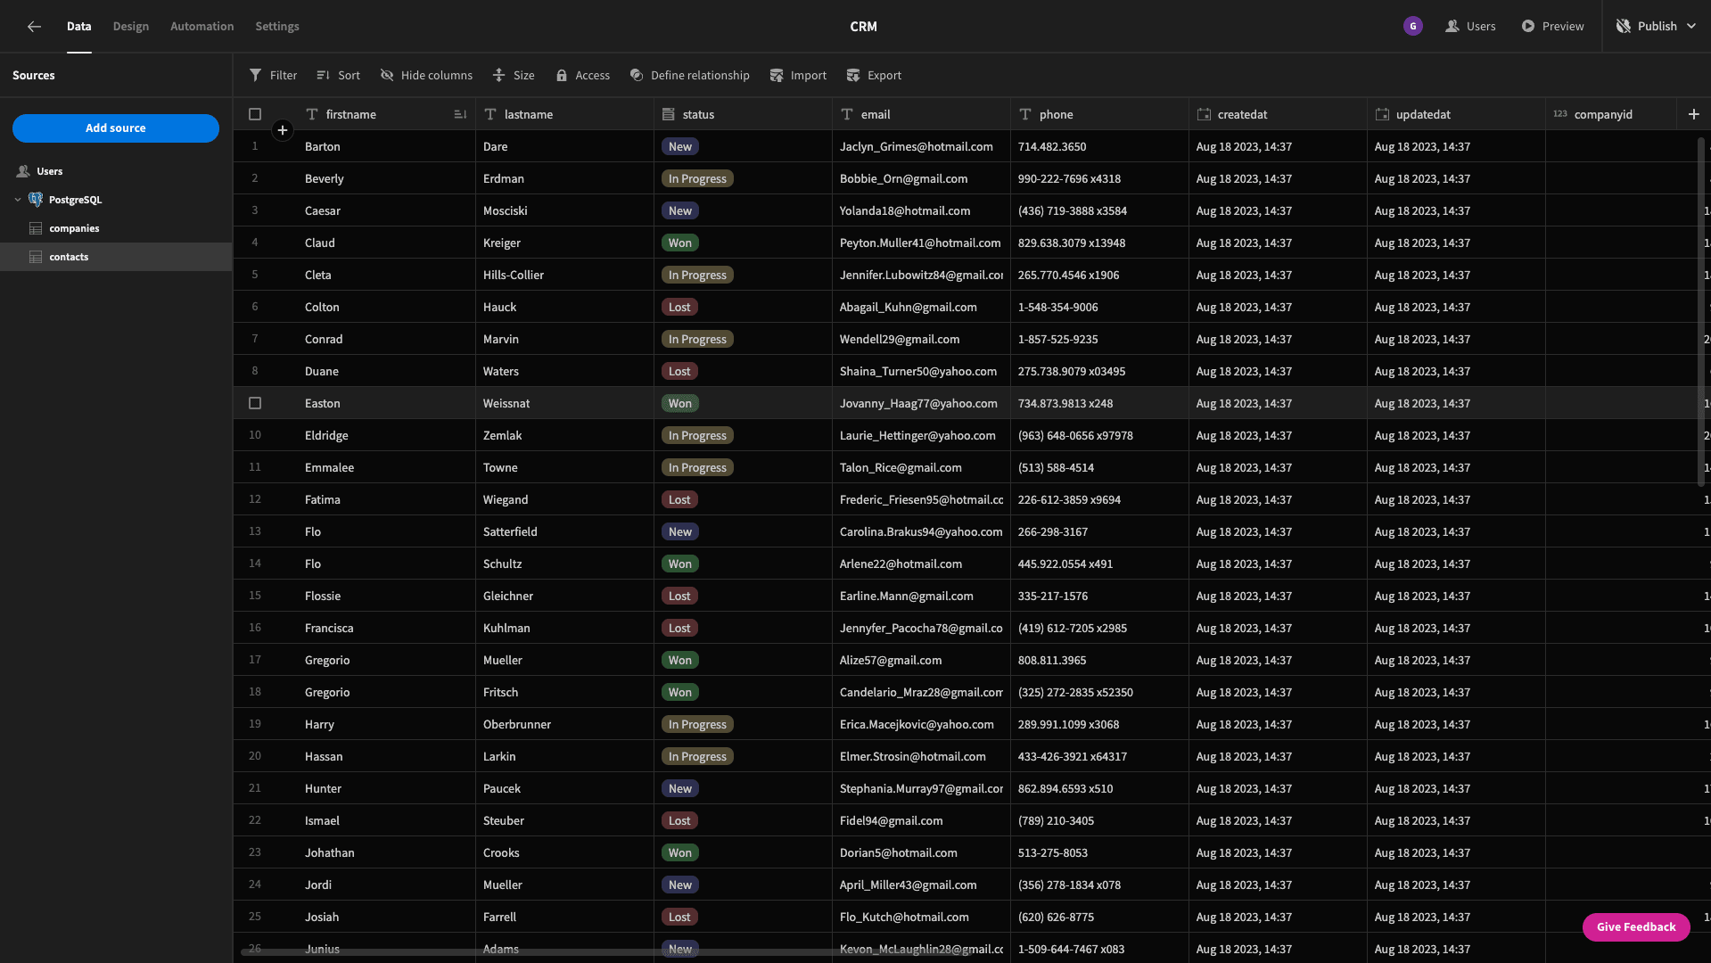Select the email cell Jaclyn_Grimes@hotmail.com
1711x963 pixels.
[x=921, y=147]
